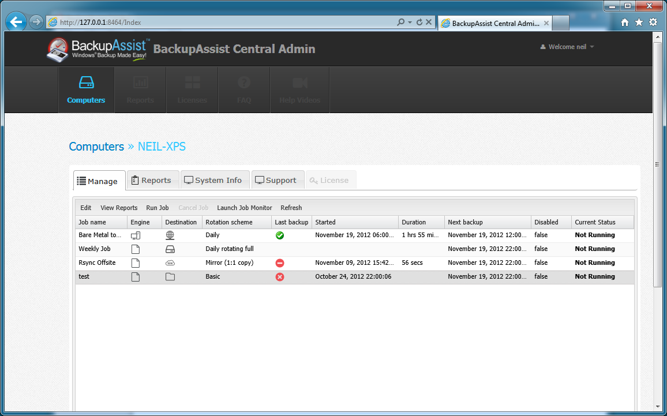Expand the Welcome neil user menu
The width and height of the screenshot is (667, 416).
(x=567, y=47)
